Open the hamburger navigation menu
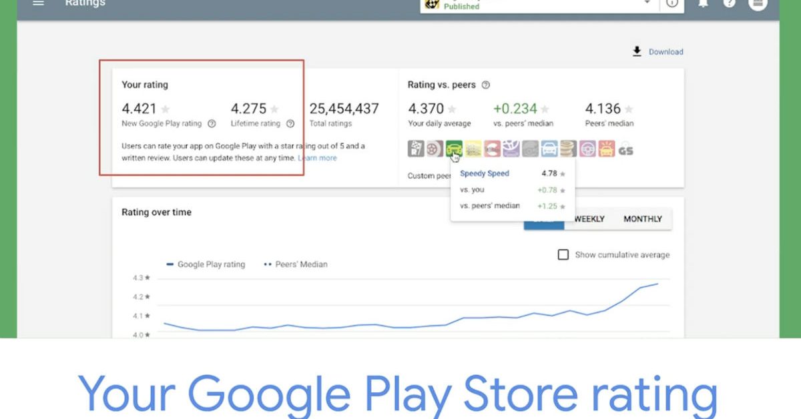This screenshot has width=801, height=419. point(38,3)
